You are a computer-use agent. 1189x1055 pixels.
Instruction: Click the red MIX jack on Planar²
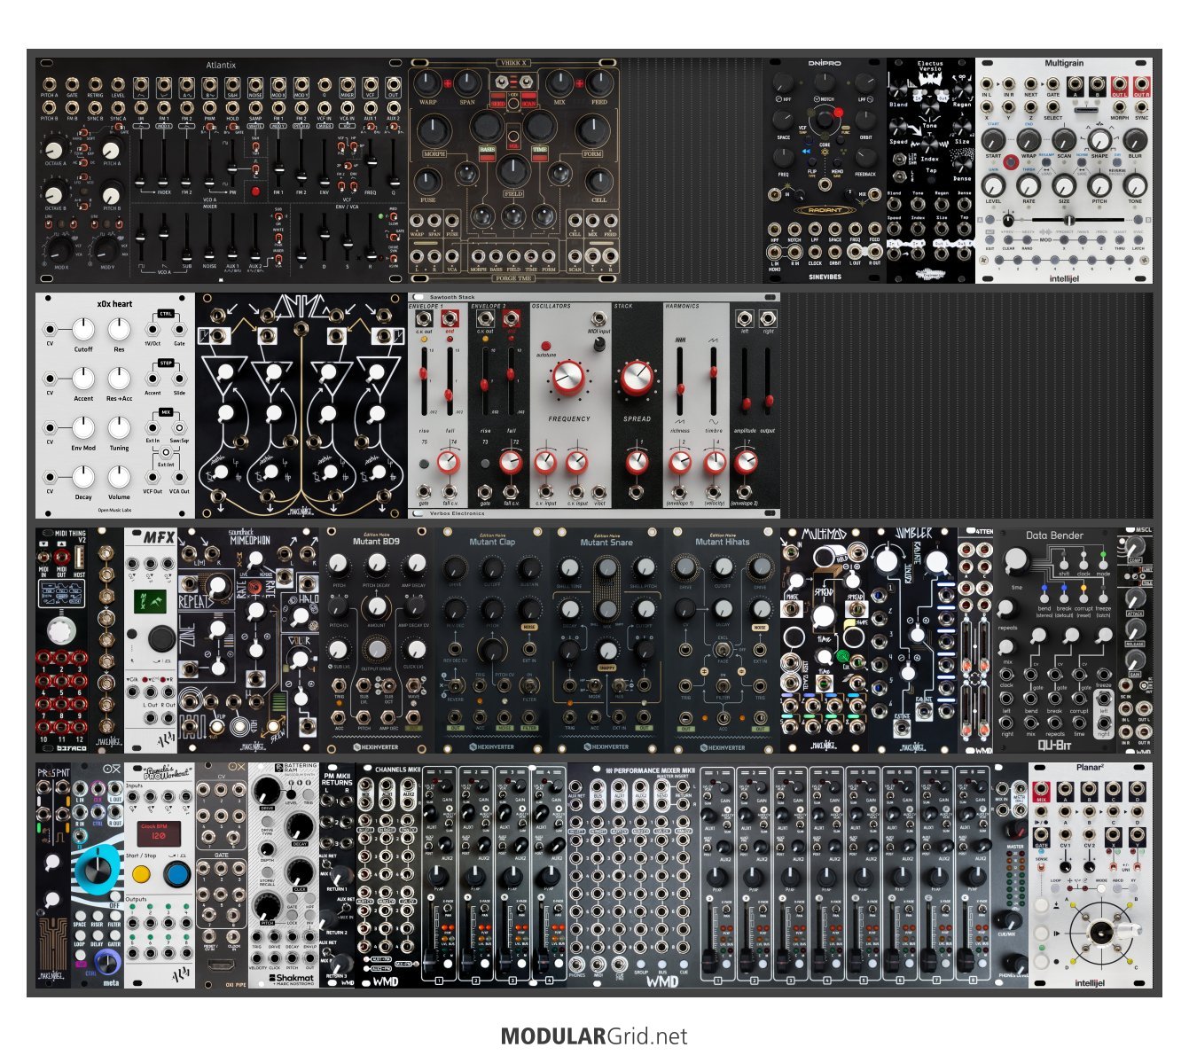[1042, 790]
